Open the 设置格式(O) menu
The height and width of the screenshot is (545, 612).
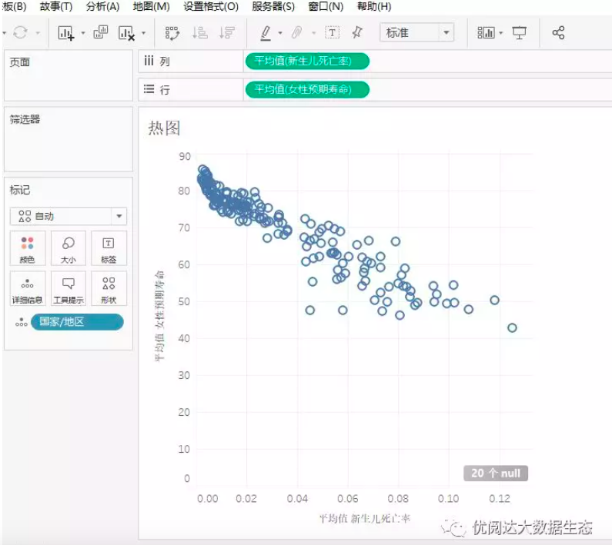[210, 6]
